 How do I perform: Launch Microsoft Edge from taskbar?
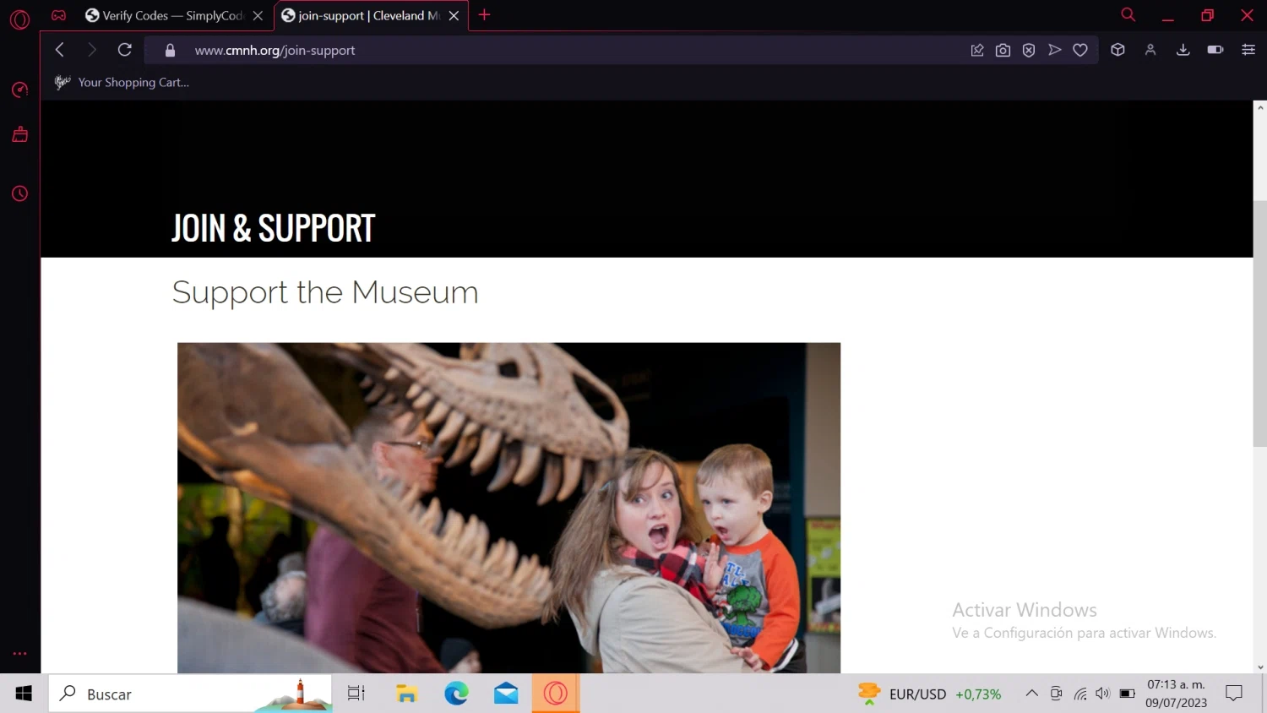point(456,694)
